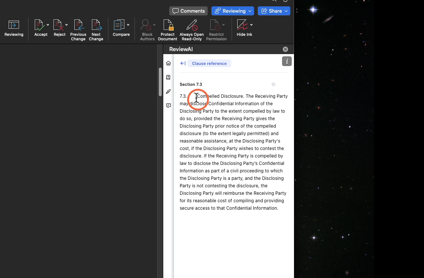Open the Comments pane
Screen dimensions: 424x278
[189, 11]
